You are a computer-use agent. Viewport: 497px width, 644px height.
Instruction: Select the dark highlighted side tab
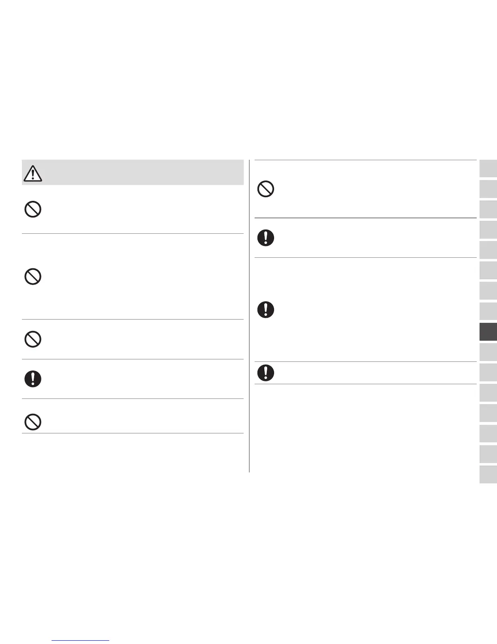pyautogui.click(x=488, y=332)
